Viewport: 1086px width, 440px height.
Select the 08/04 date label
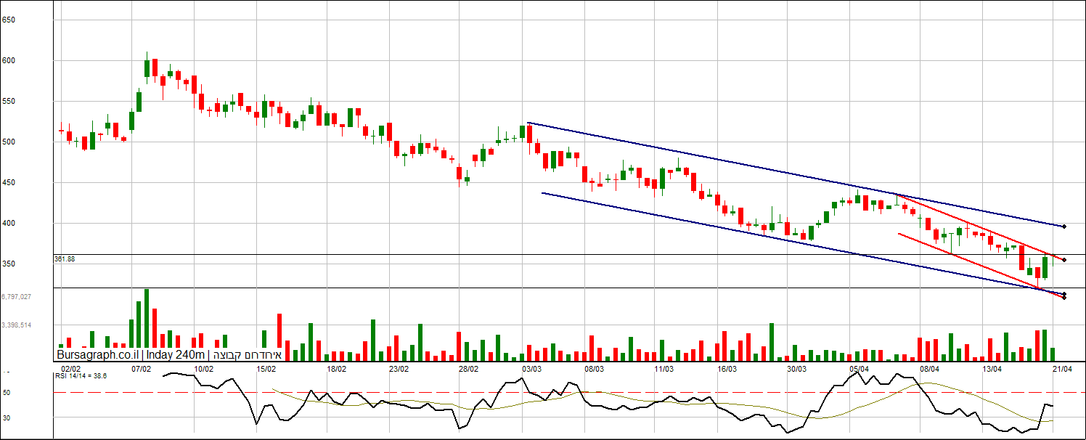[930, 369]
